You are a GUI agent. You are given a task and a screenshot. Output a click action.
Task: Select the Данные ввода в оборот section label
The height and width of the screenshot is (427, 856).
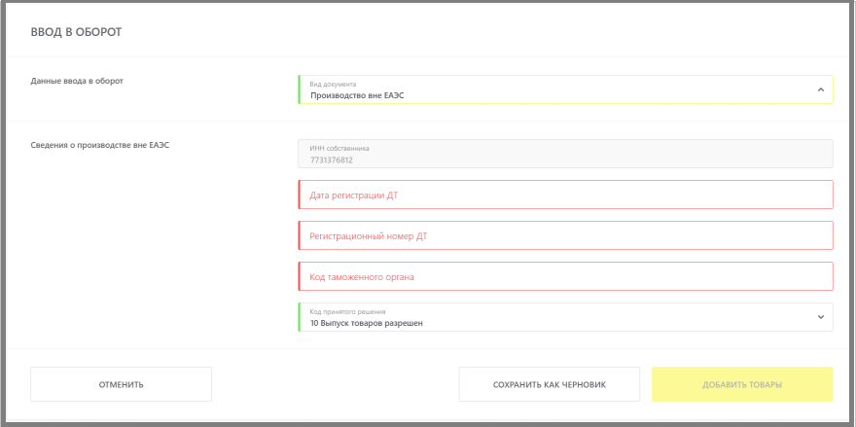77,81
